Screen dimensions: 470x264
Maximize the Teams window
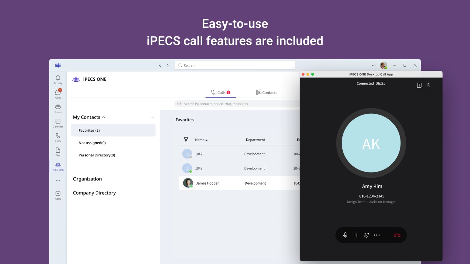(x=405, y=65)
